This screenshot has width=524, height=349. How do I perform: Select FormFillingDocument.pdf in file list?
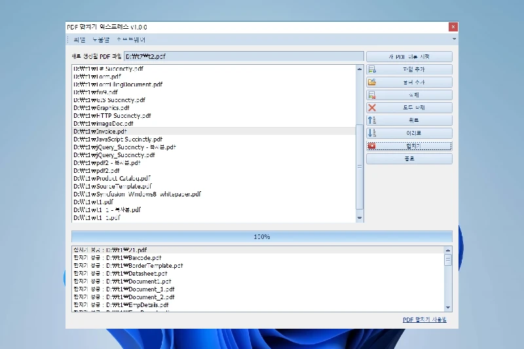(214, 84)
